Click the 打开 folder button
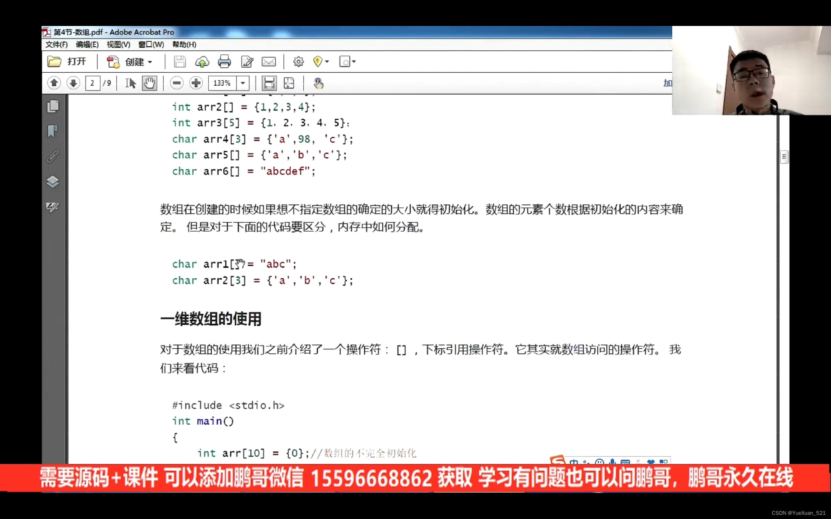831x519 pixels. click(x=67, y=62)
